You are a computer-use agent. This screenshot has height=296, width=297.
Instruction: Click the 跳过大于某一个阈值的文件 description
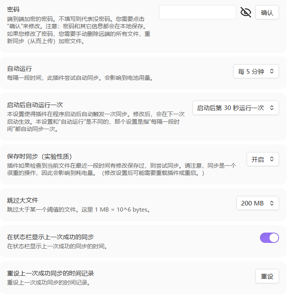click(79, 210)
